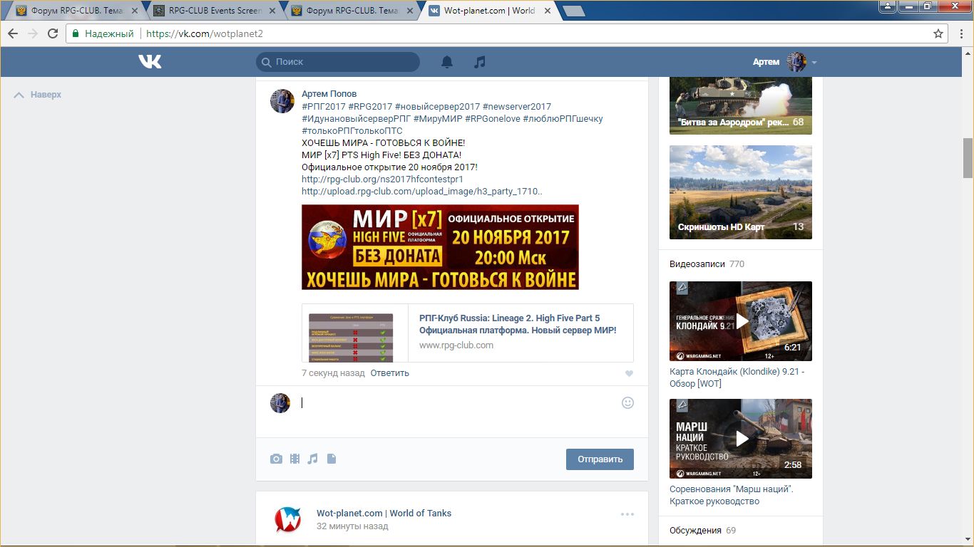974x547 pixels.
Task: Open Chrome user profile button in title bar
Action: [887, 6]
